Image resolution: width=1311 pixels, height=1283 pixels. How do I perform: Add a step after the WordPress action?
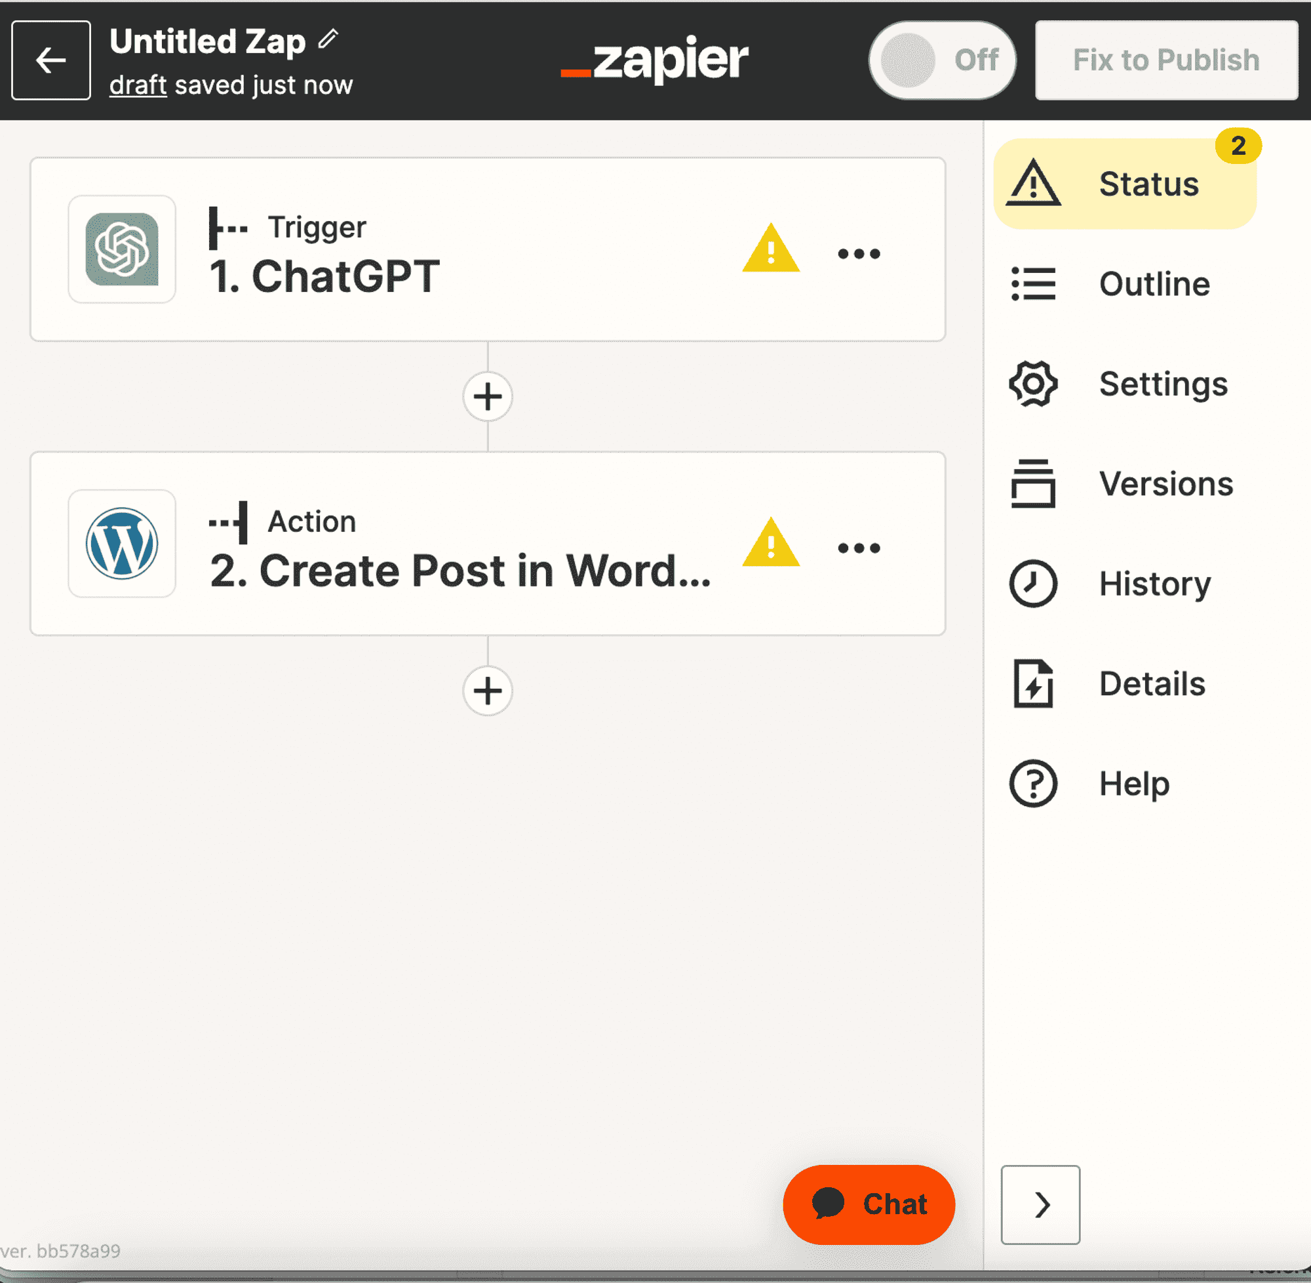tap(488, 691)
